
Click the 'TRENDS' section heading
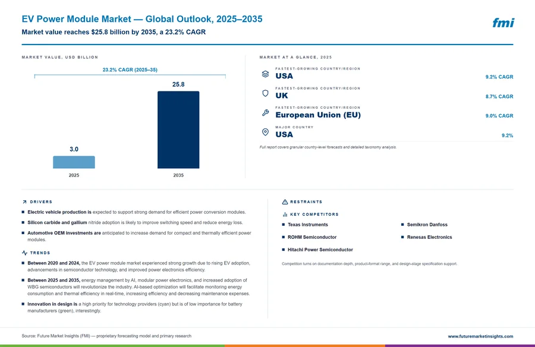coord(40,253)
